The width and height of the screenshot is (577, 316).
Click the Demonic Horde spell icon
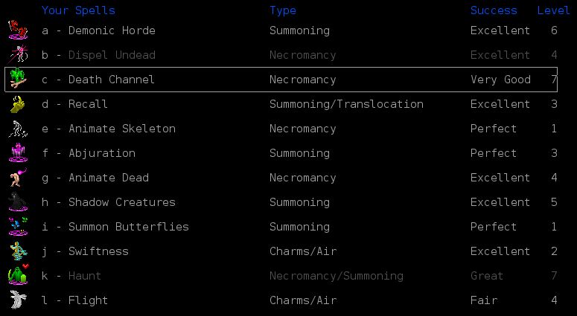coord(16,30)
